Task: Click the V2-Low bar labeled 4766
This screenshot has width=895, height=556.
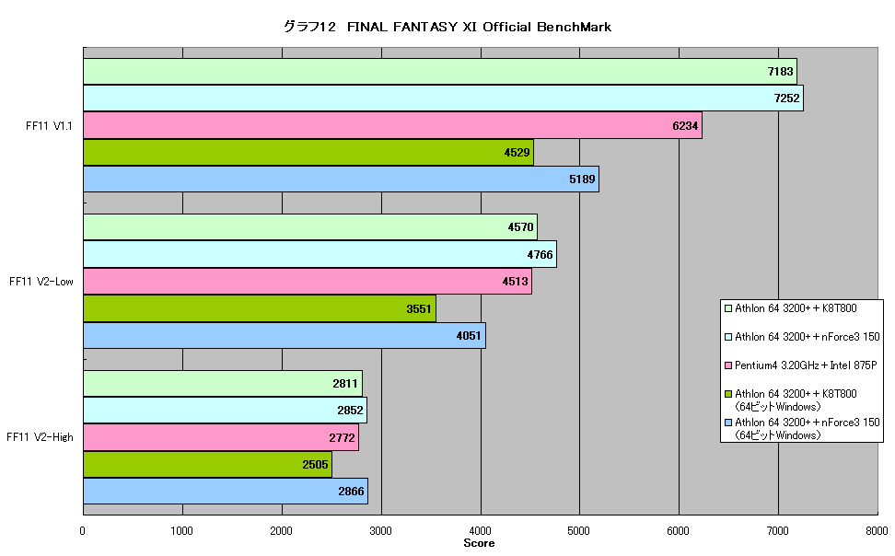Action: [320, 254]
